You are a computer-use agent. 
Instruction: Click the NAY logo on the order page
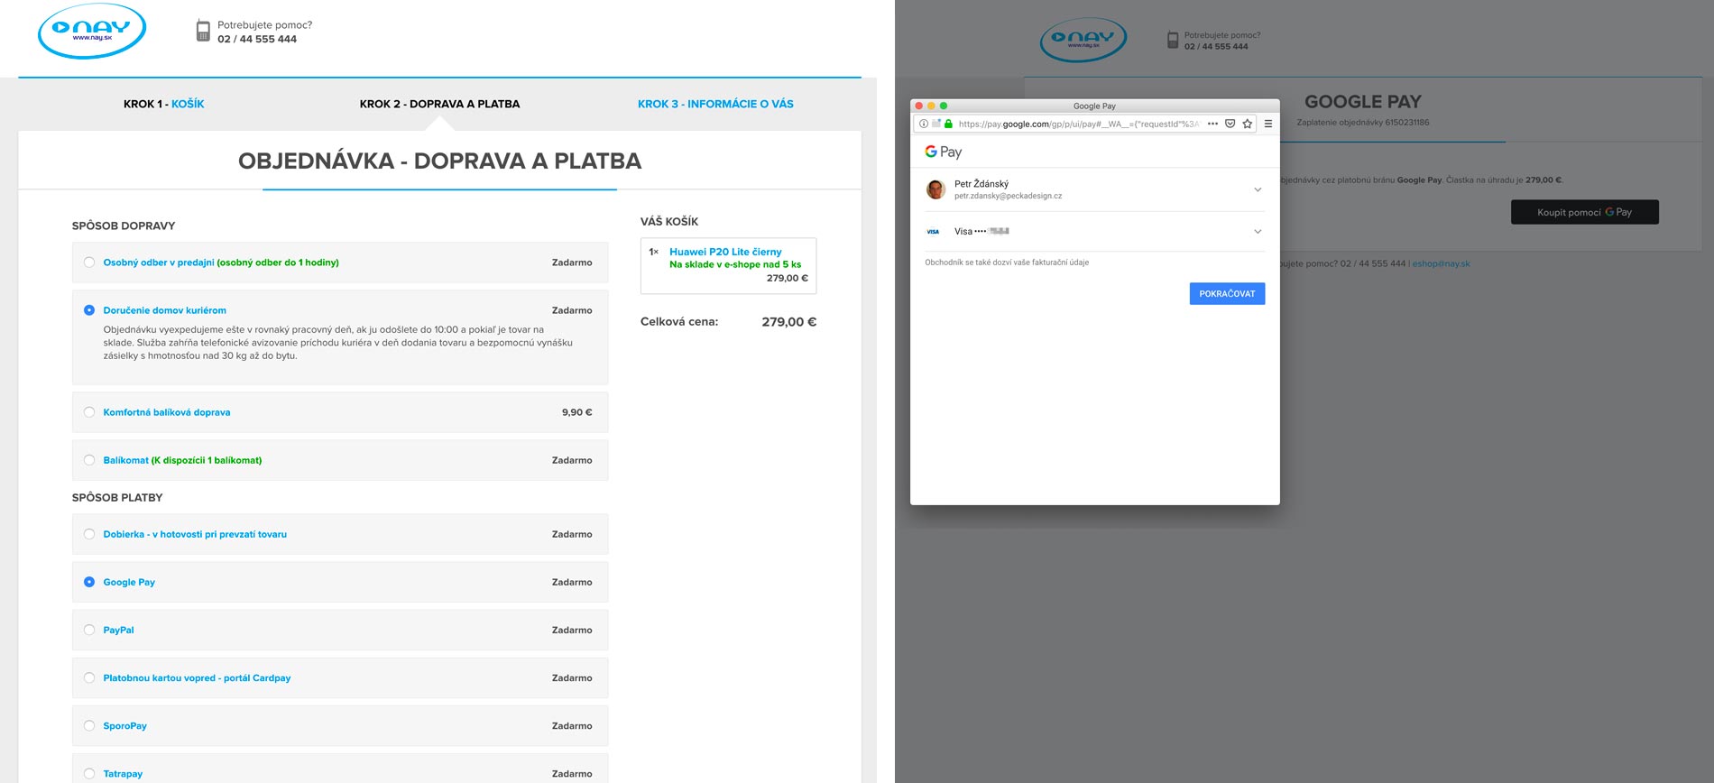tap(91, 32)
